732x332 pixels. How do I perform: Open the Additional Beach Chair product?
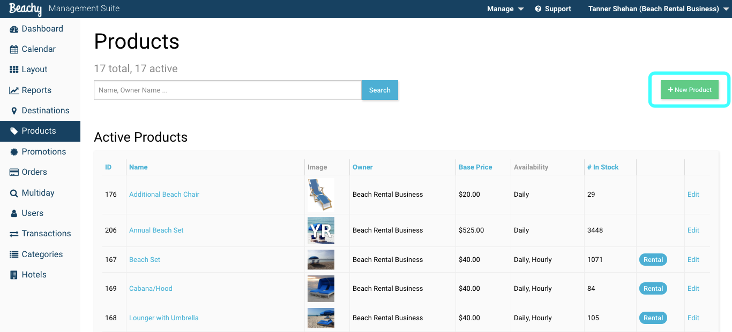(164, 195)
